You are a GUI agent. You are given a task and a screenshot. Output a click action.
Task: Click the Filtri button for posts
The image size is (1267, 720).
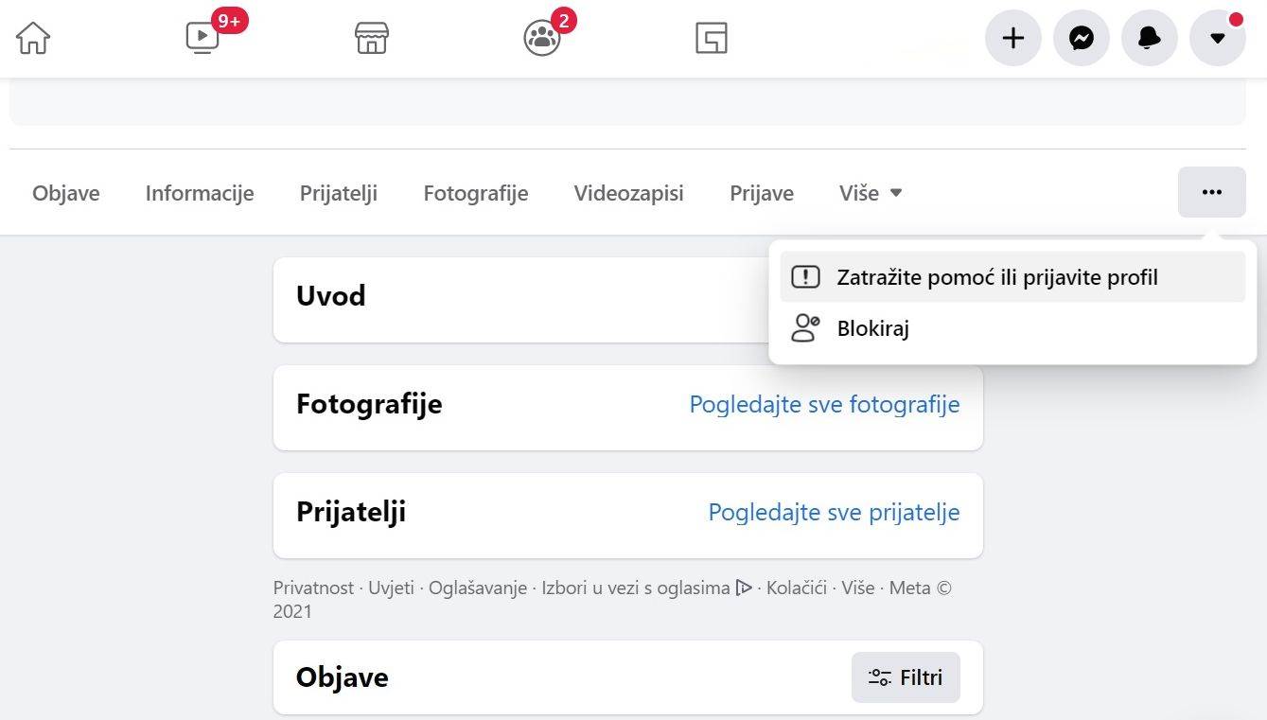905,677
